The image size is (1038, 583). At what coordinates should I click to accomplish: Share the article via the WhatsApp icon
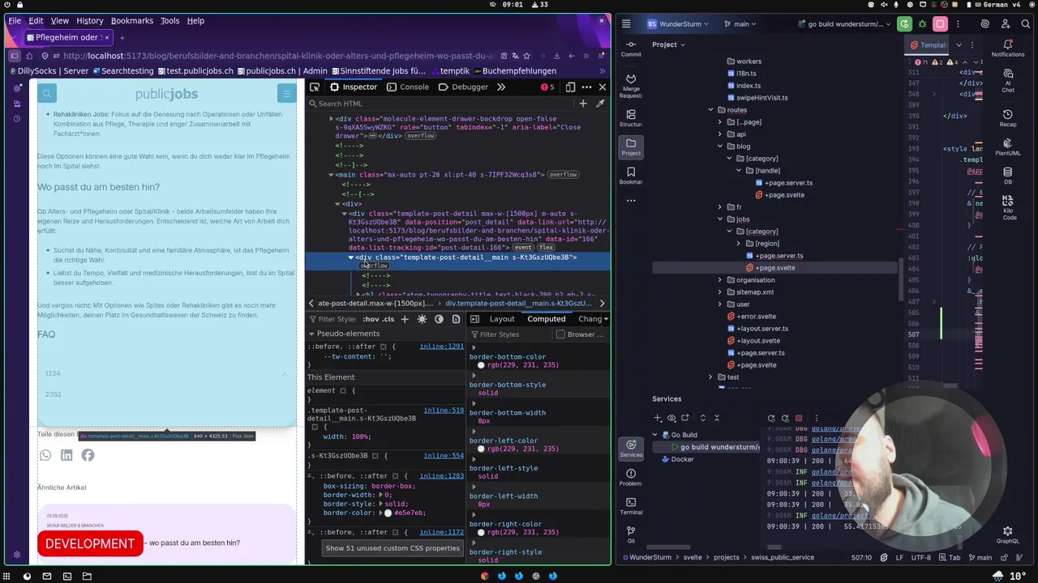coord(45,455)
